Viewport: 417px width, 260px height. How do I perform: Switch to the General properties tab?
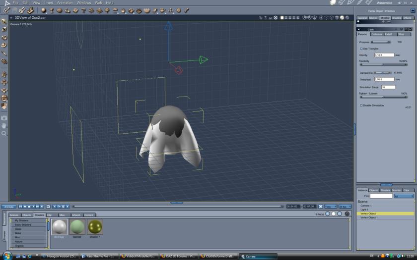coord(362,18)
